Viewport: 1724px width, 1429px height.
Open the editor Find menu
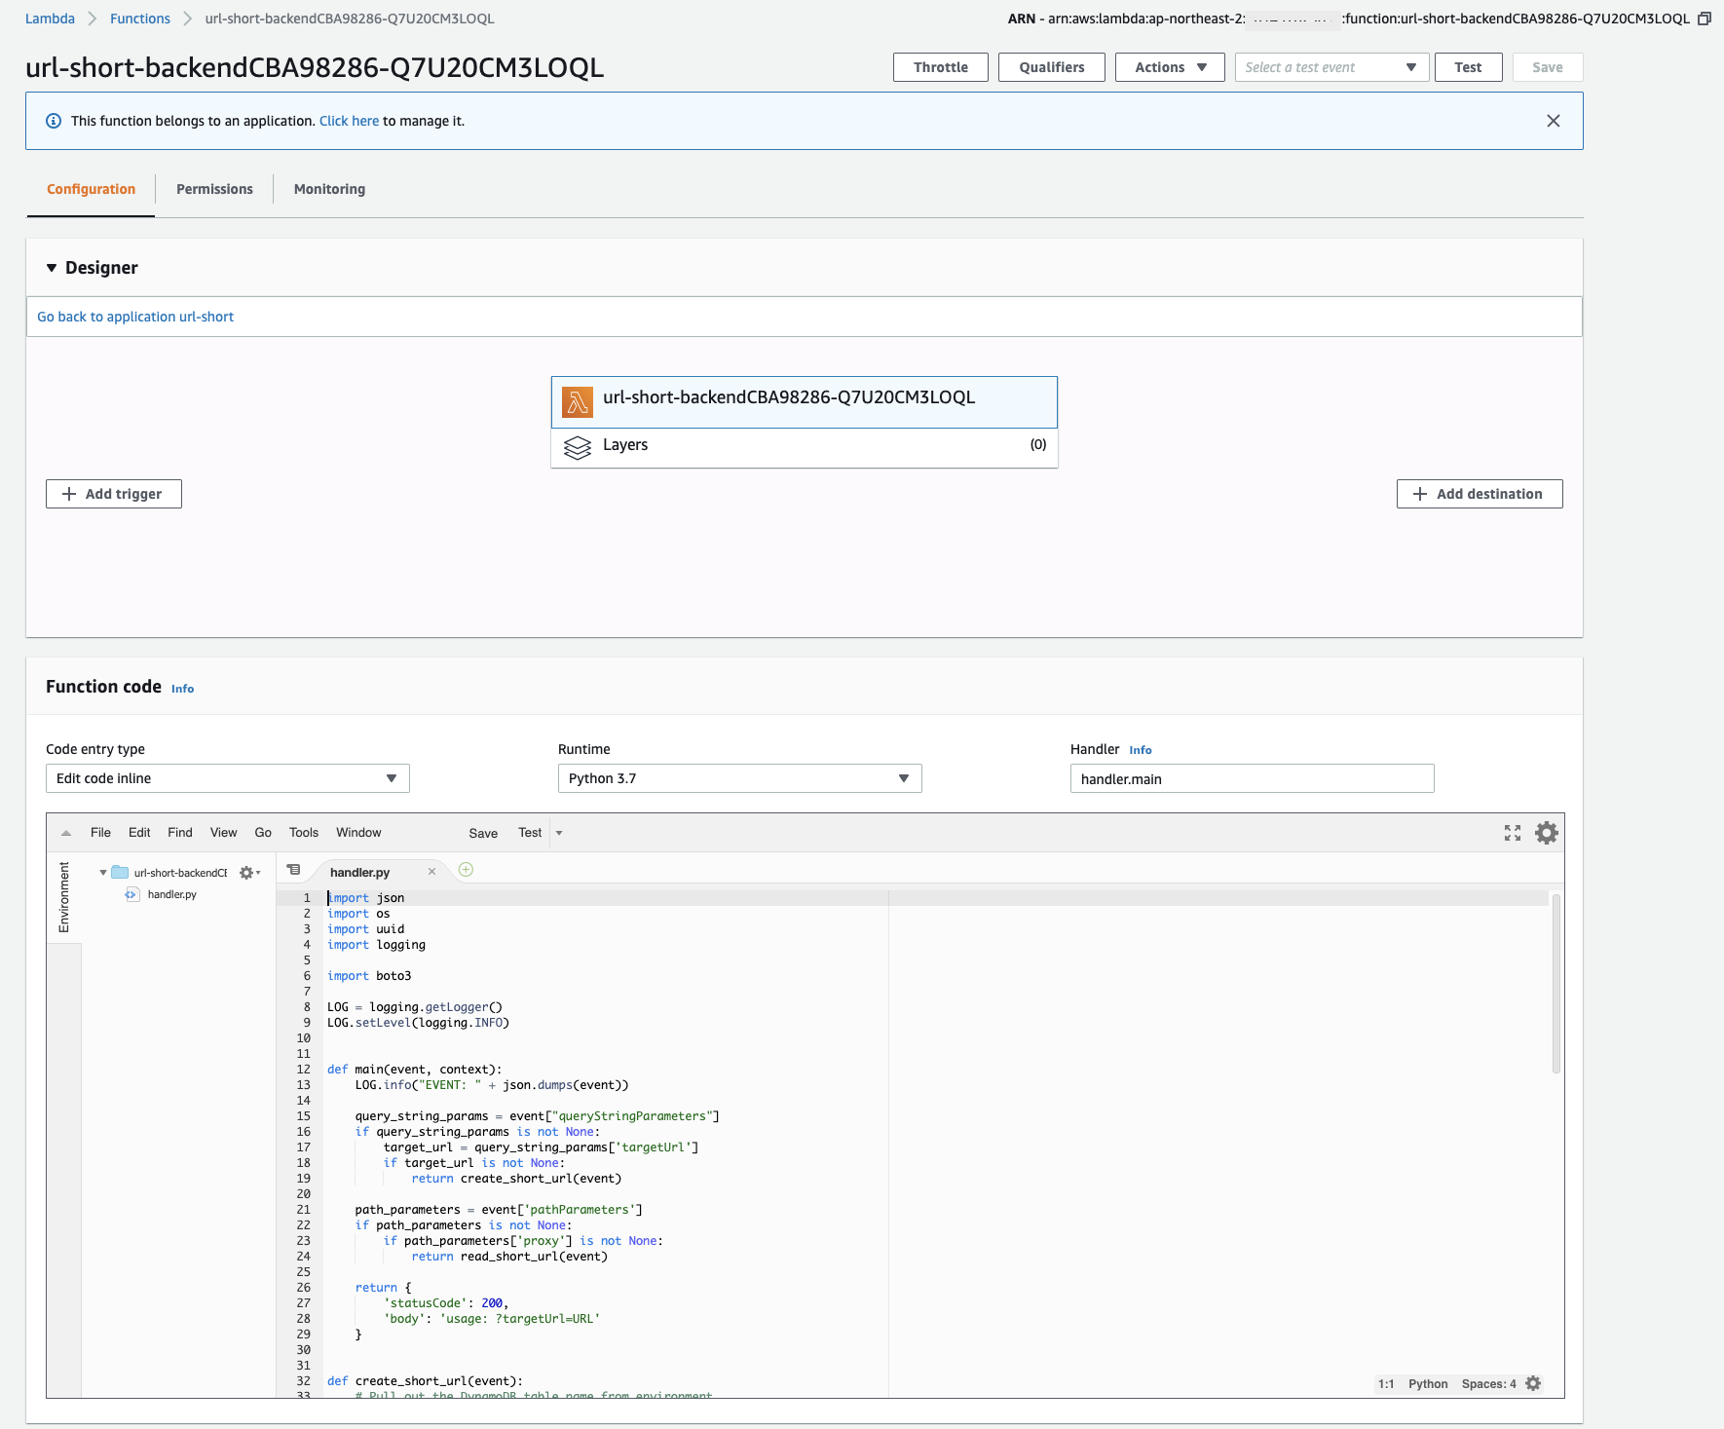(180, 833)
